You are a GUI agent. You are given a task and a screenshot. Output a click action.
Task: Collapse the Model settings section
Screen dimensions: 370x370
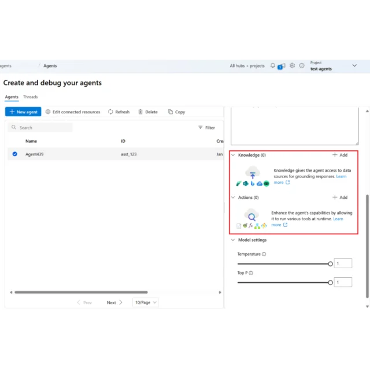(x=233, y=240)
